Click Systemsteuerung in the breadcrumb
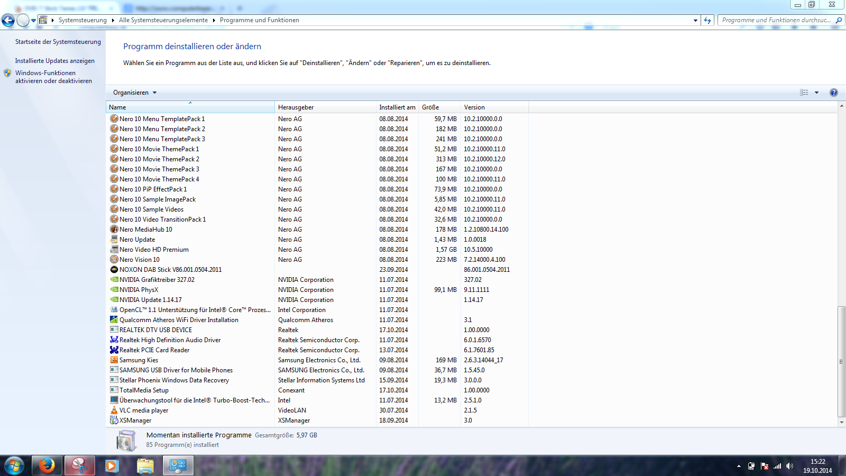The width and height of the screenshot is (846, 476). 82,20
